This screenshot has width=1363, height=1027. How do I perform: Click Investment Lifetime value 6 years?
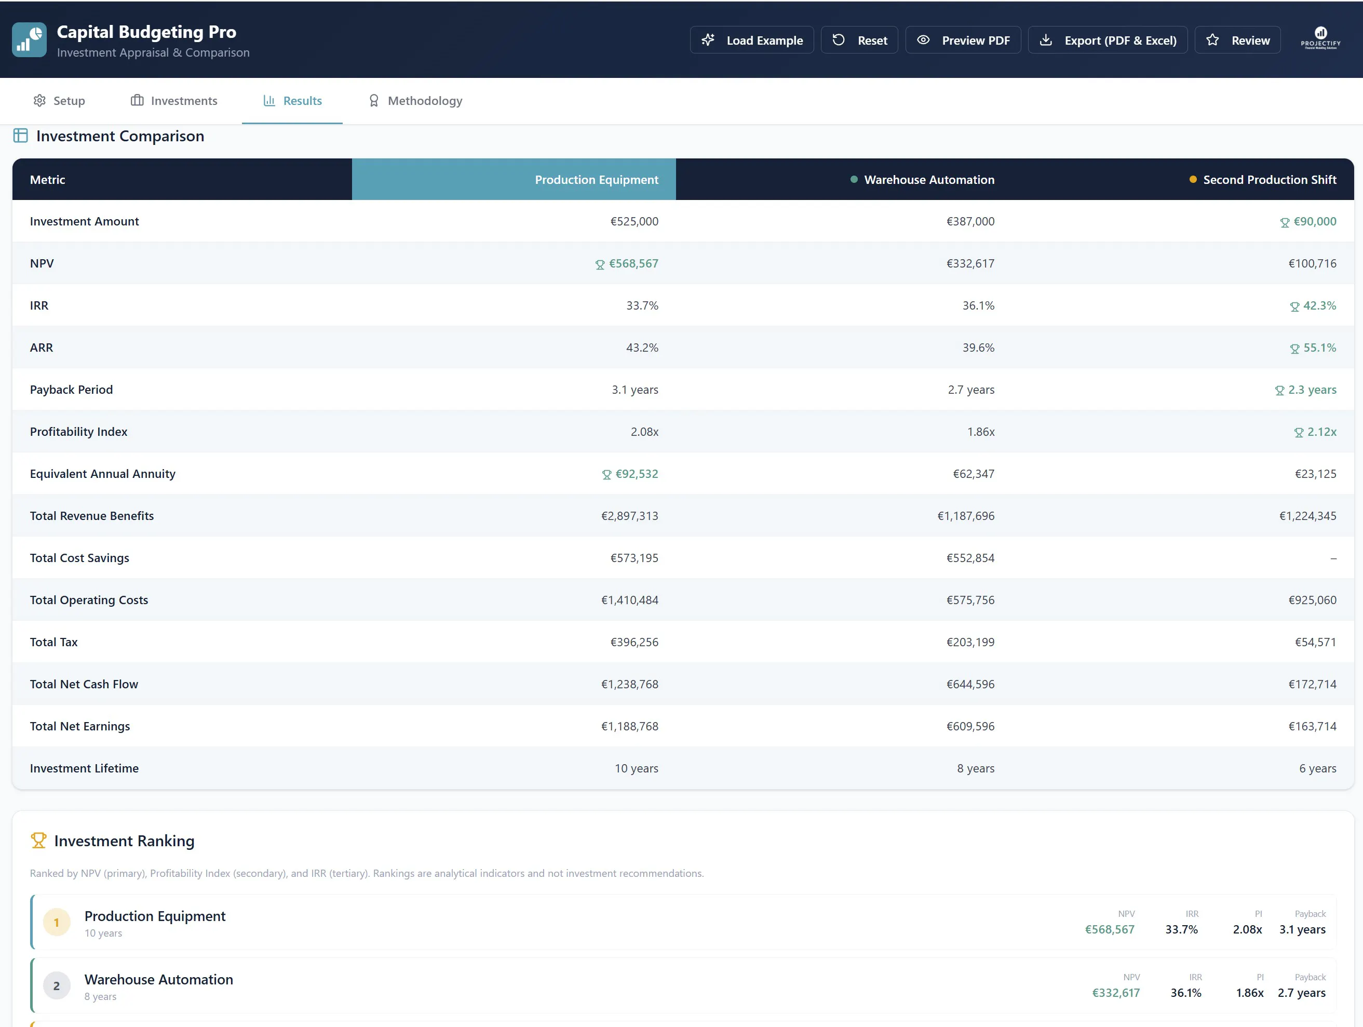pos(1318,769)
